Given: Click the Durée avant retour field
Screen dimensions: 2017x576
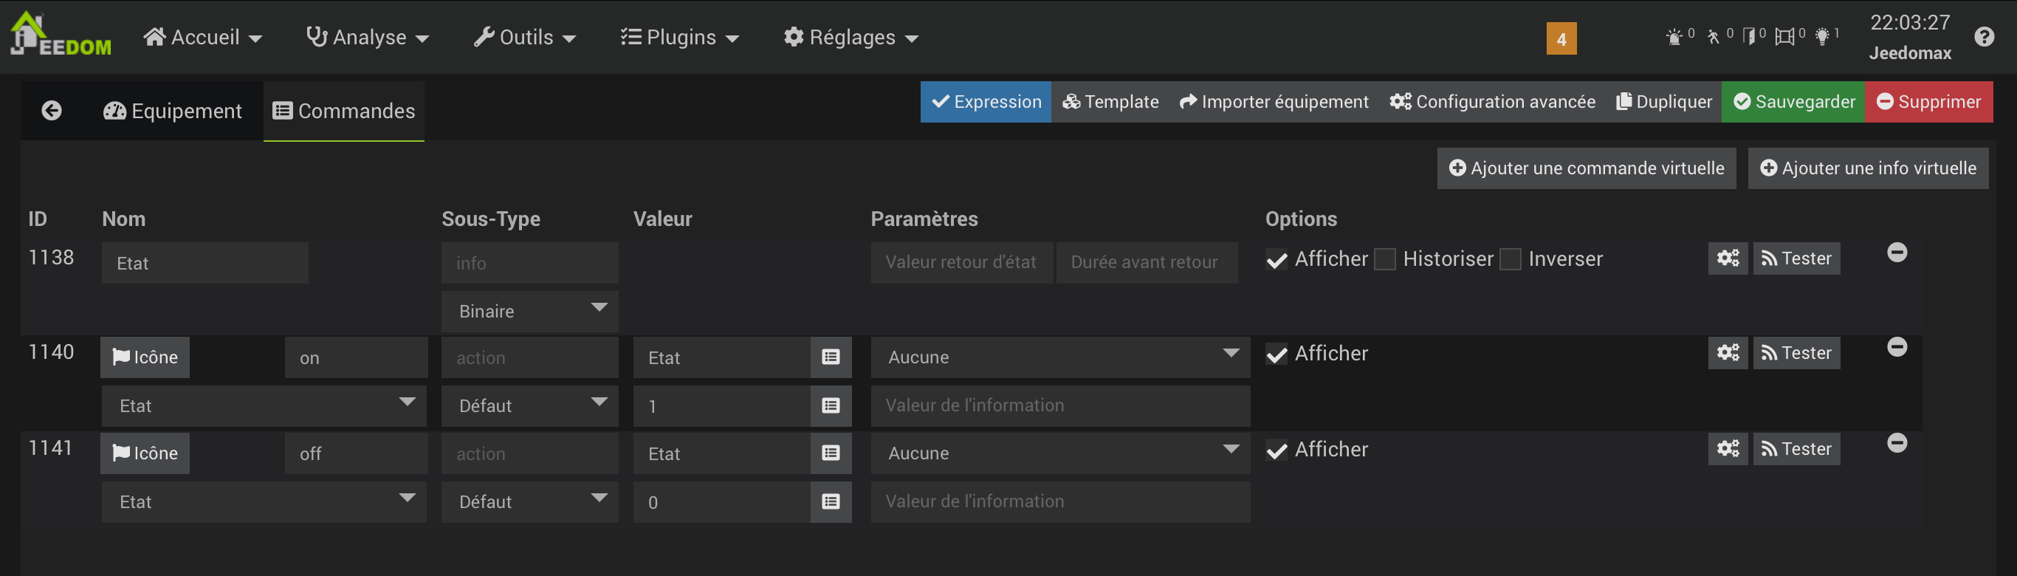Looking at the screenshot, I should 1147,263.
